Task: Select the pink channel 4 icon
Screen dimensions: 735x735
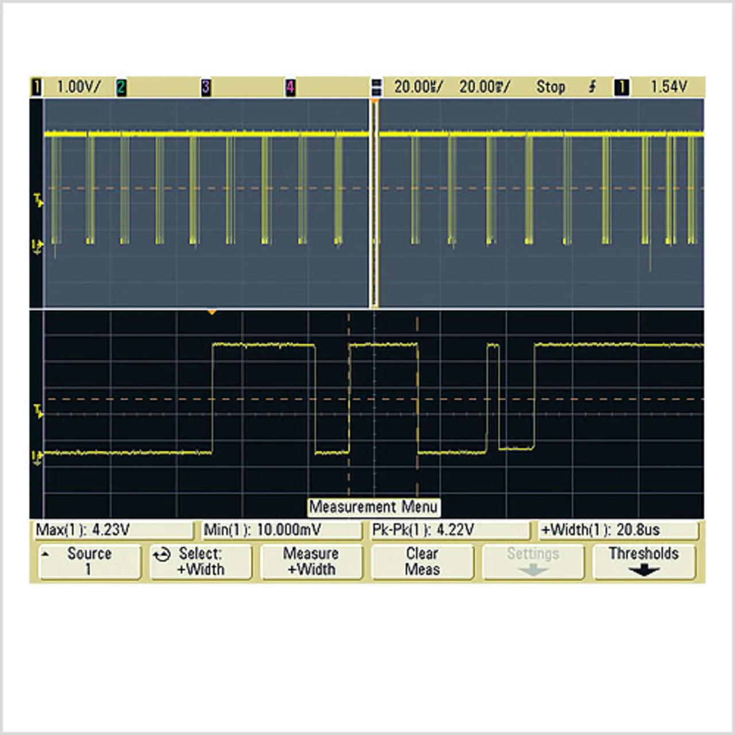Action: 291,87
